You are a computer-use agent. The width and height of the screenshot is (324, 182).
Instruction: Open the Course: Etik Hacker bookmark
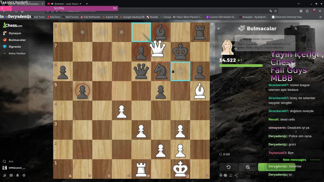[221, 17]
